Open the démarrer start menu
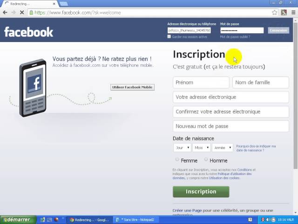This screenshot has height=224, width=298. (18, 220)
